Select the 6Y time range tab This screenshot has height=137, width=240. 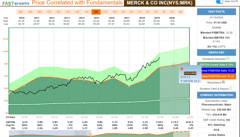coord(148,12)
